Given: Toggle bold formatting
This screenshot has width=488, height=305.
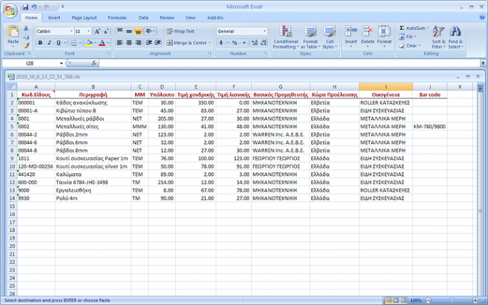Looking at the screenshot, I should [40, 43].
